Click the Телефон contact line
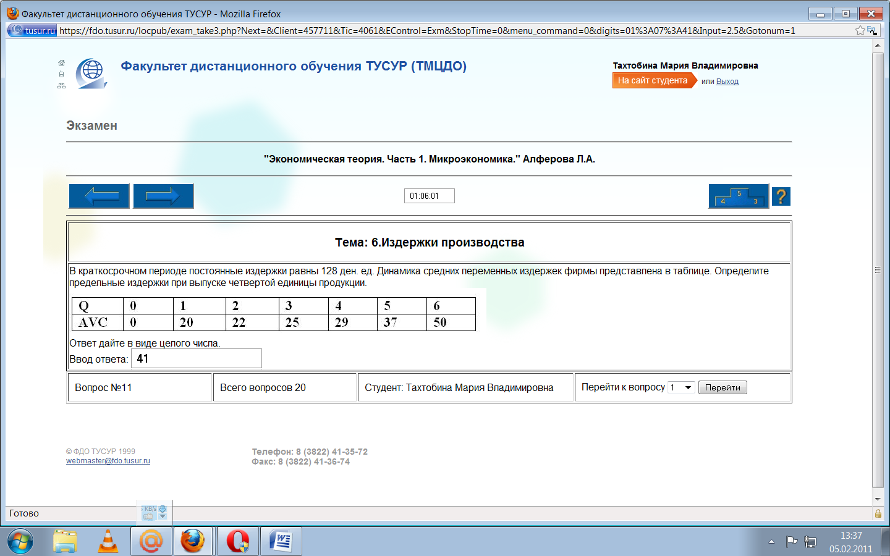 click(310, 452)
